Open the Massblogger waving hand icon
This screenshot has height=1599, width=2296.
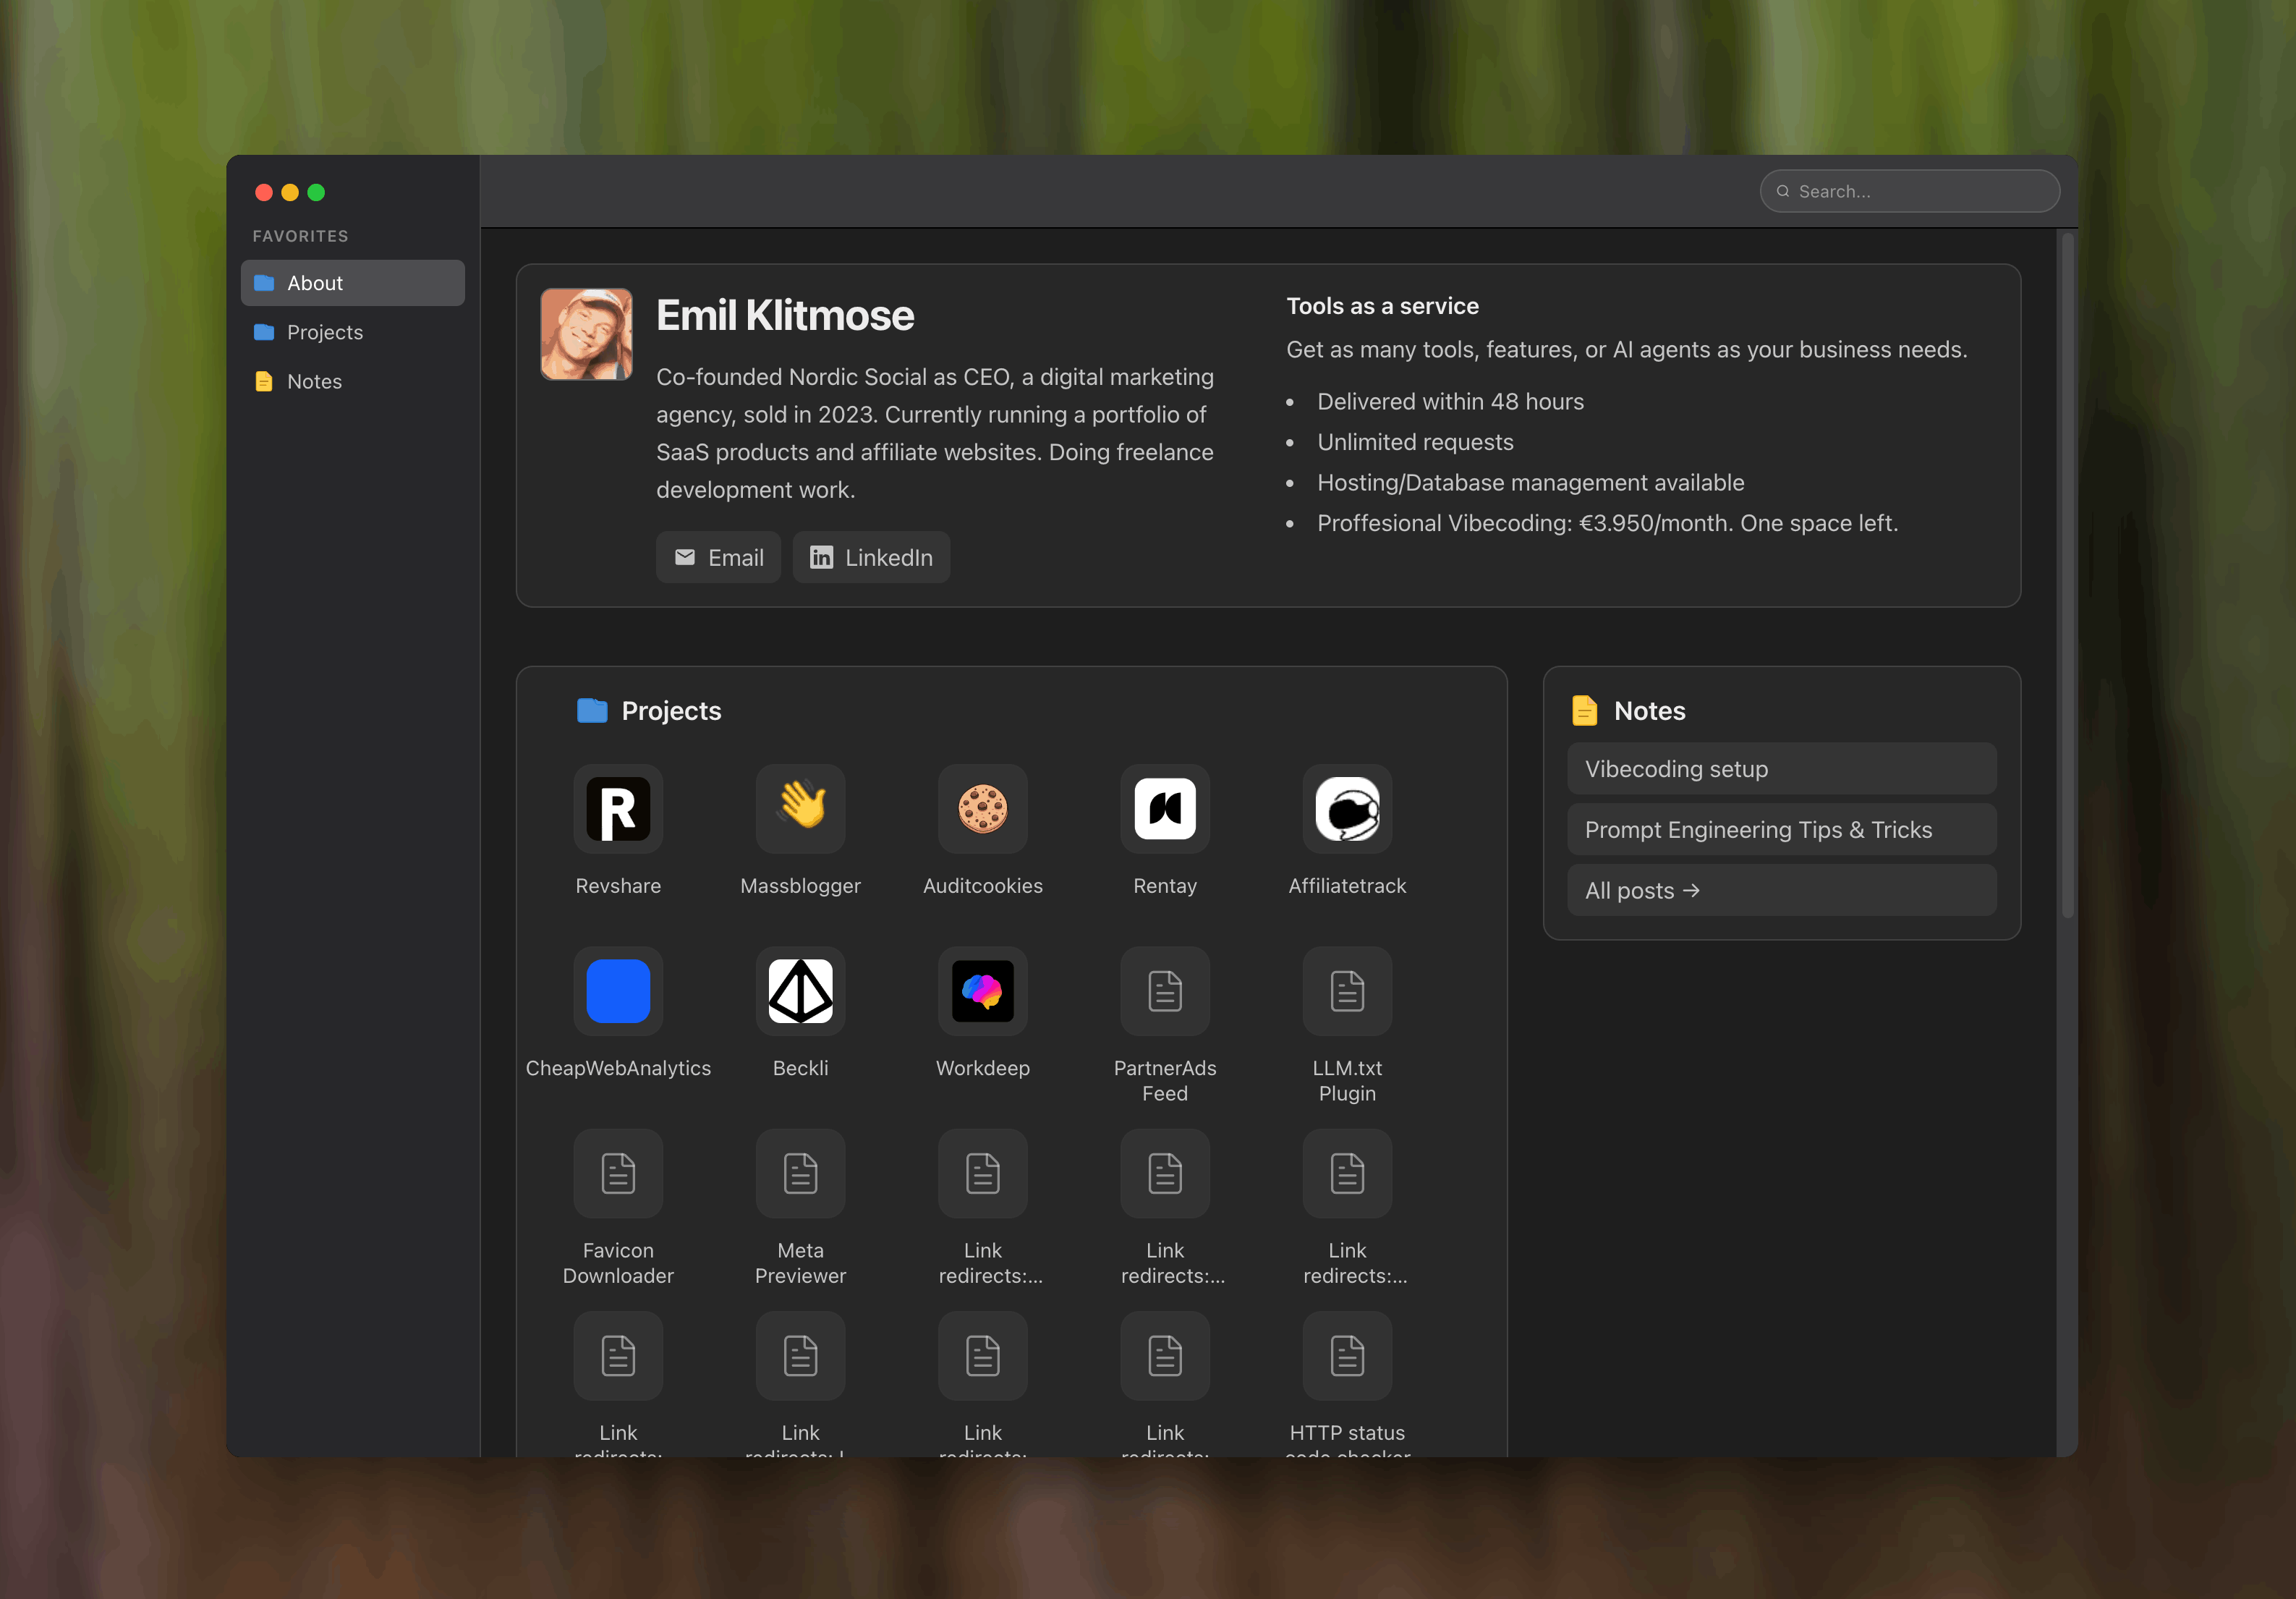(x=800, y=809)
